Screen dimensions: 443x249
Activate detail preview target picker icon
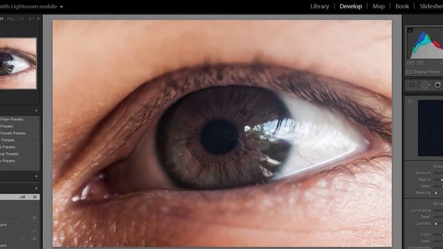(x=410, y=102)
